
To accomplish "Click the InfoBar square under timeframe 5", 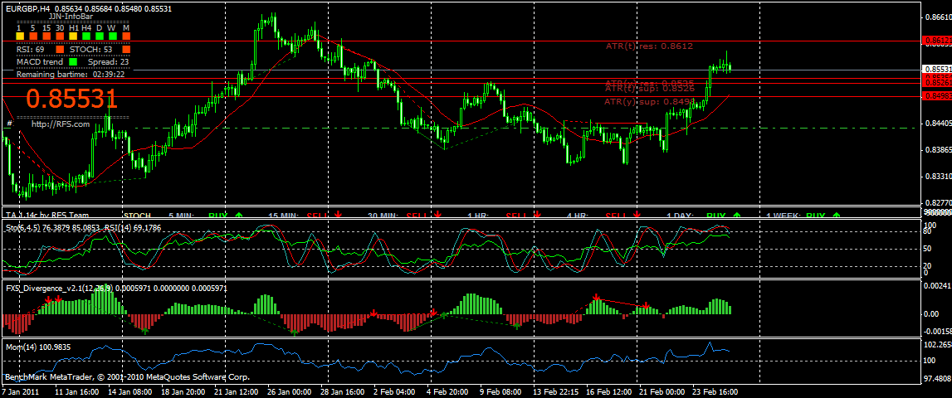I will pos(33,36).
